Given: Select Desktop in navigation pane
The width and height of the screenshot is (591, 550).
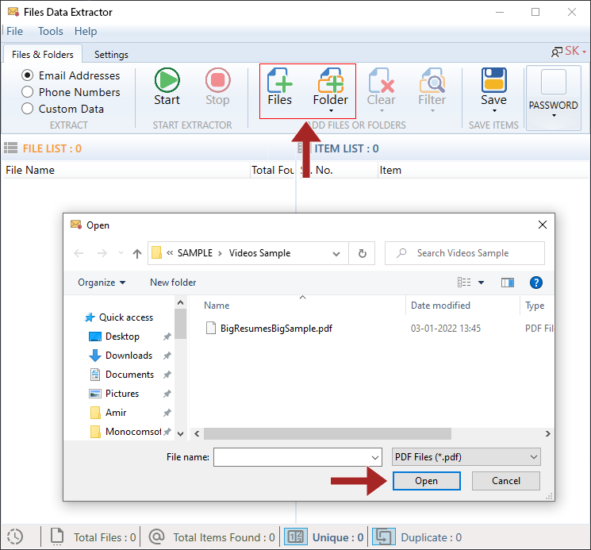Looking at the screenshot, I should pos(122,337).
